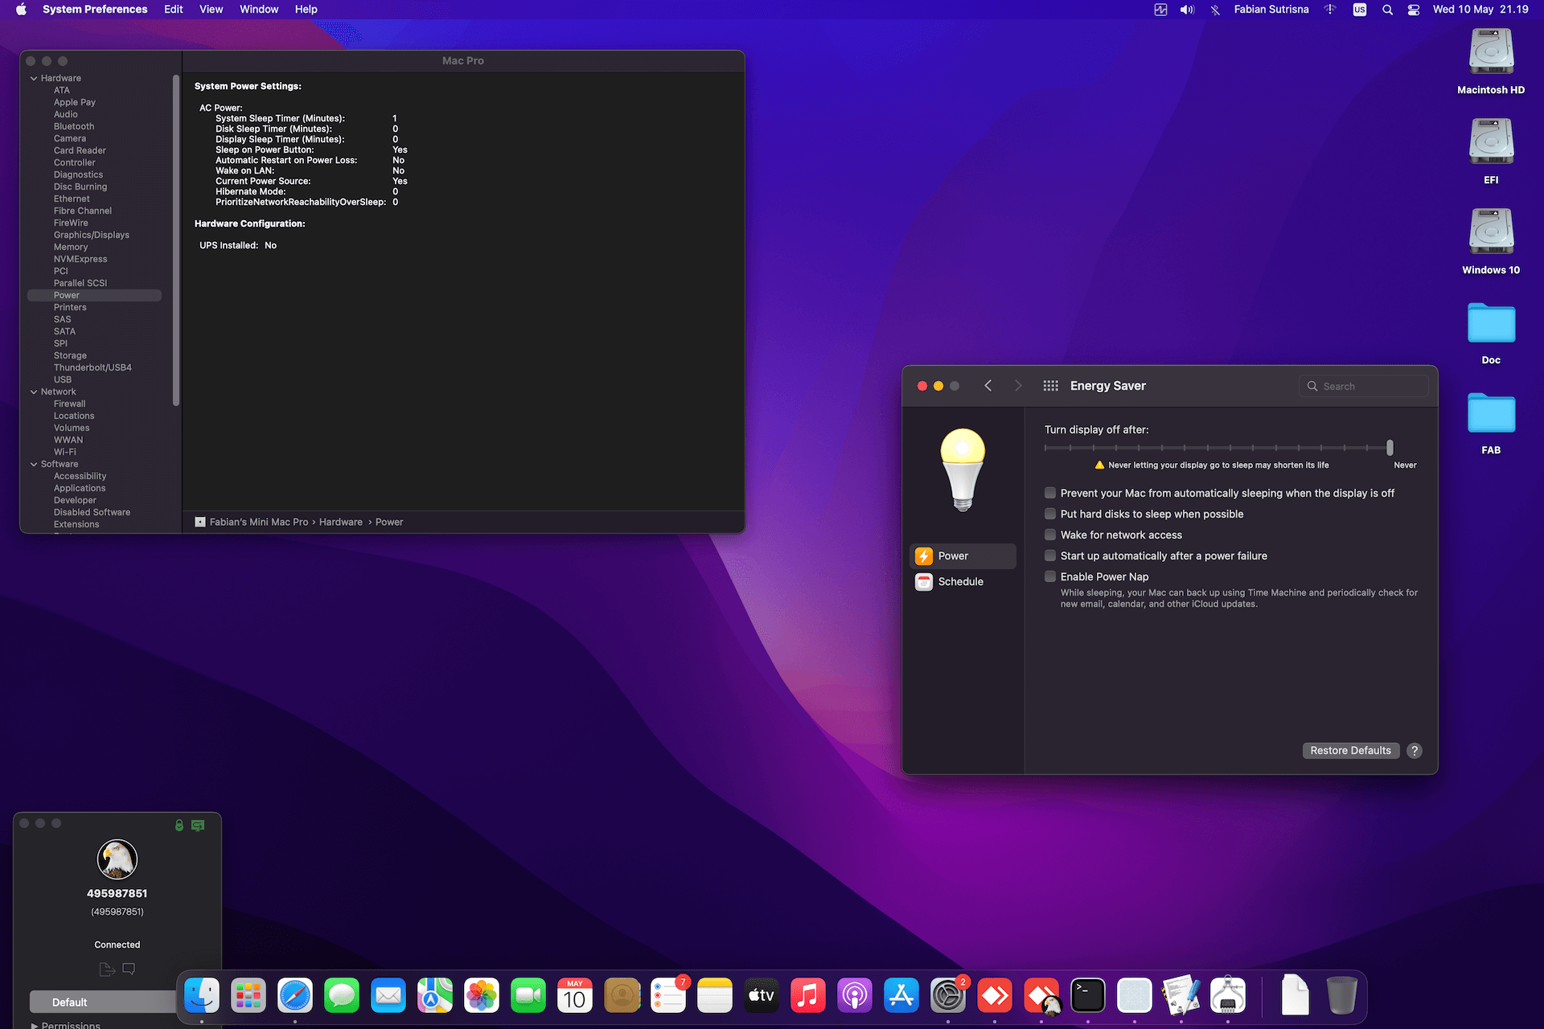Open TextEdit in the dock
The width and height of the screenshot is (1544, 1029).
point(1181,996)
